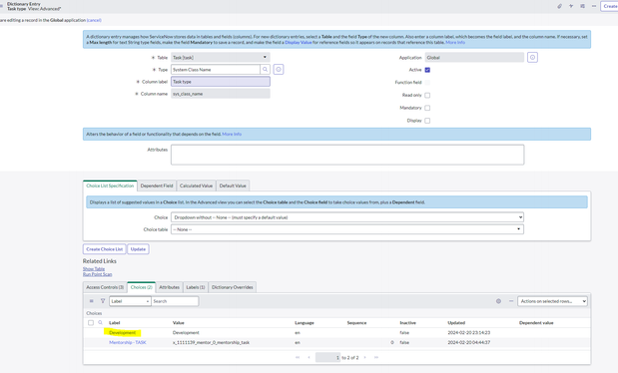Click the collapse dash icon in Choices toolbar
618x373 pixels.
(511, 301)
